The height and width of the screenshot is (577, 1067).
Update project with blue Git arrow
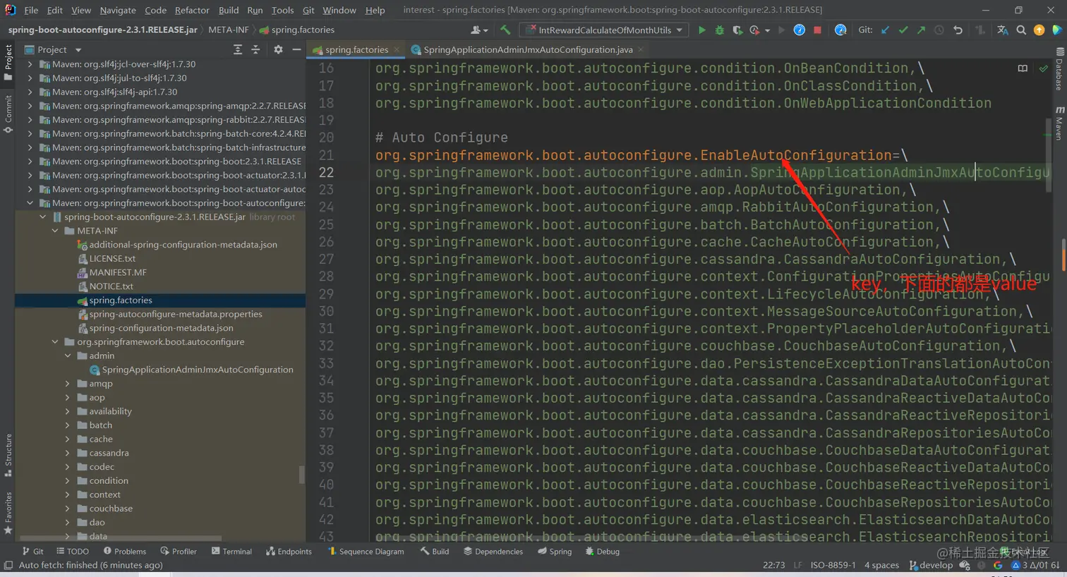885,30
